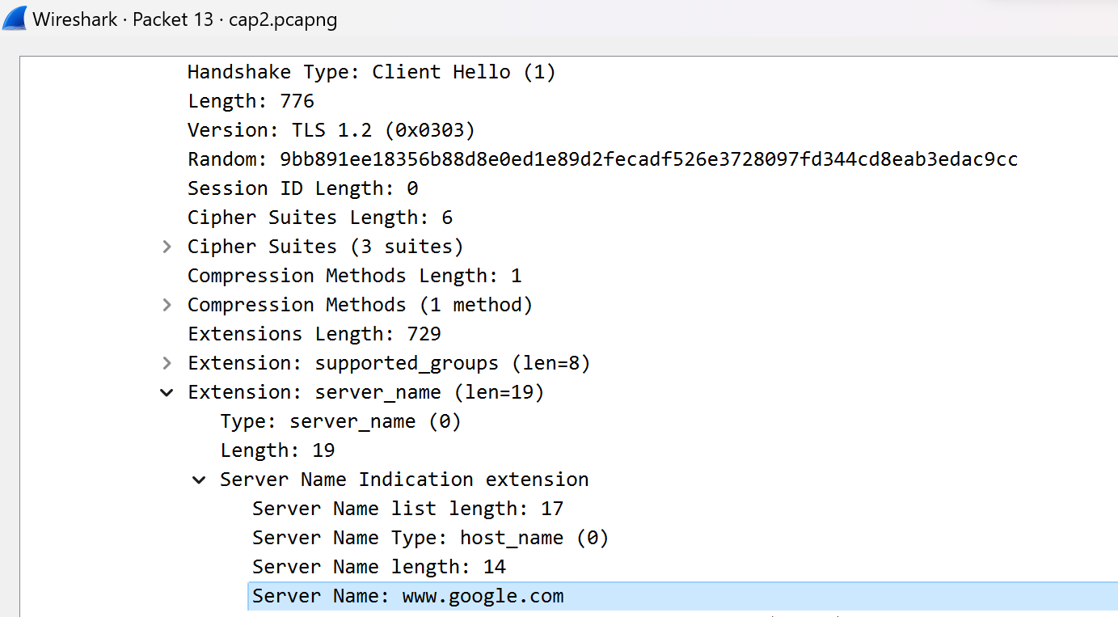Image resolution: width=1118 pixels, height=617 pixels.
Task: Select the Random value row
Action: [x=602, y=159]
